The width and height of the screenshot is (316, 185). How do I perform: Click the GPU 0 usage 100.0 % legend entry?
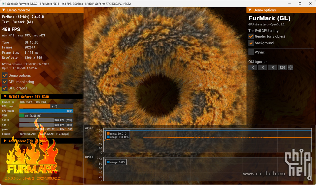coord(118,137)
